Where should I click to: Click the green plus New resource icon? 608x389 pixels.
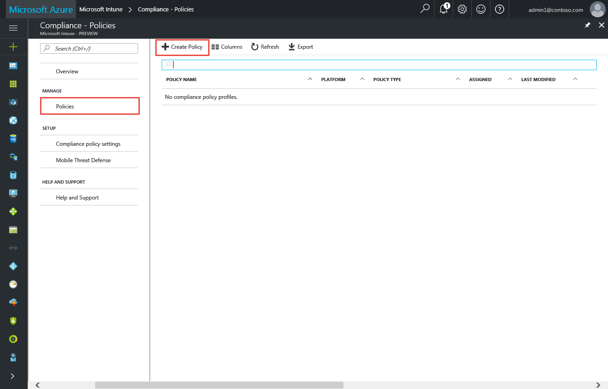pos(13,46)
